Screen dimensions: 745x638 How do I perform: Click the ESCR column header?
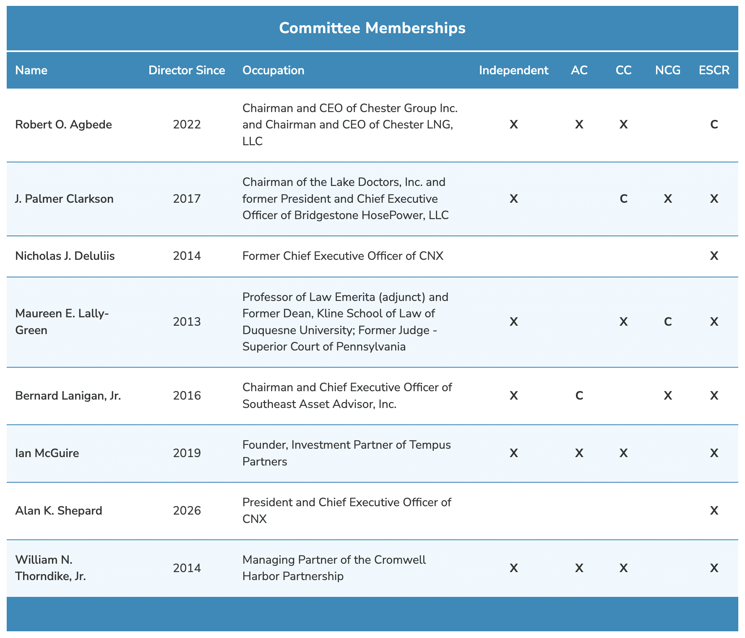coord(714,70)
